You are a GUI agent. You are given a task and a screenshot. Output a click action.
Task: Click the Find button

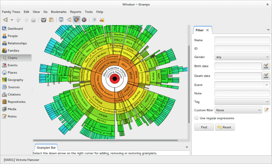pos(204,127)
